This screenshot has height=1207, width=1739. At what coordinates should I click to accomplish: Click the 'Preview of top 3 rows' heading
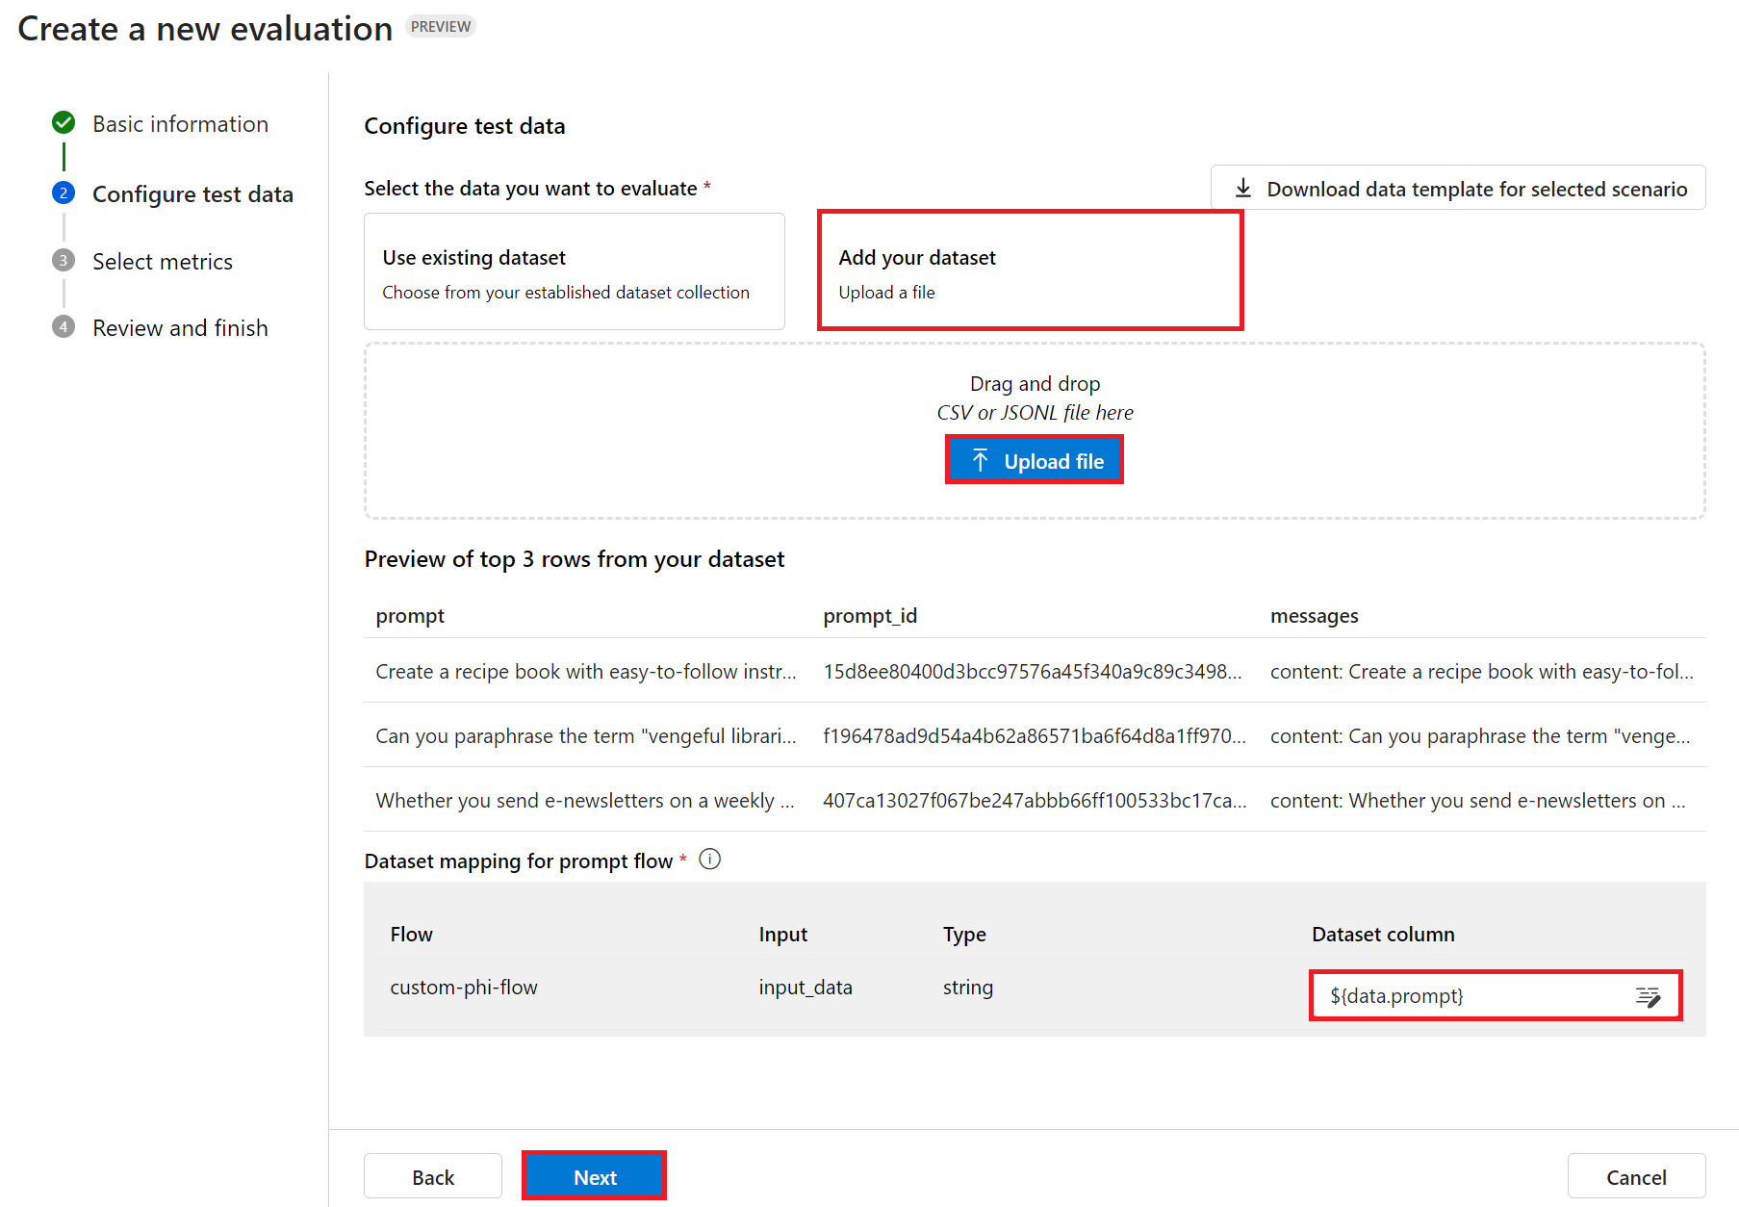[x=575, y=559]
